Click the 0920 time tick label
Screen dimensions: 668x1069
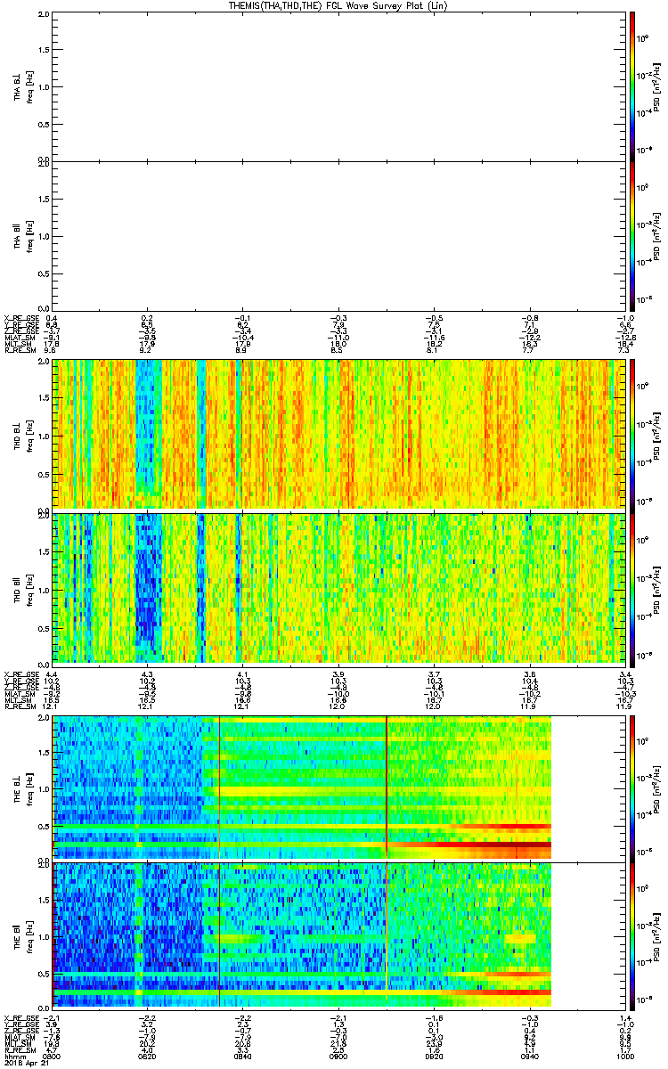pyautogui.click(x=434, y=1056)
